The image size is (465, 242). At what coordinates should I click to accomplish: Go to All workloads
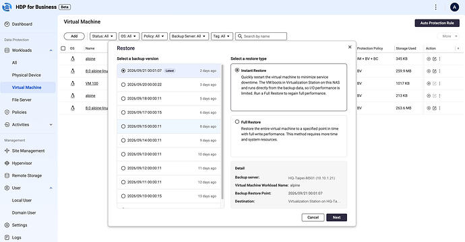[14, 63]
